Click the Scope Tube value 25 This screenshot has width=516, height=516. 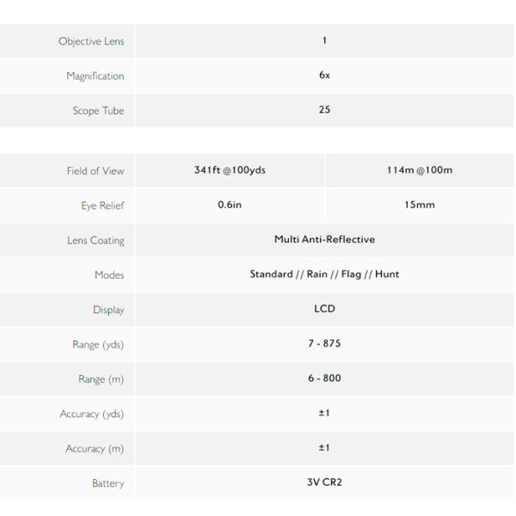pyautogui.click(x=324, y=109)
